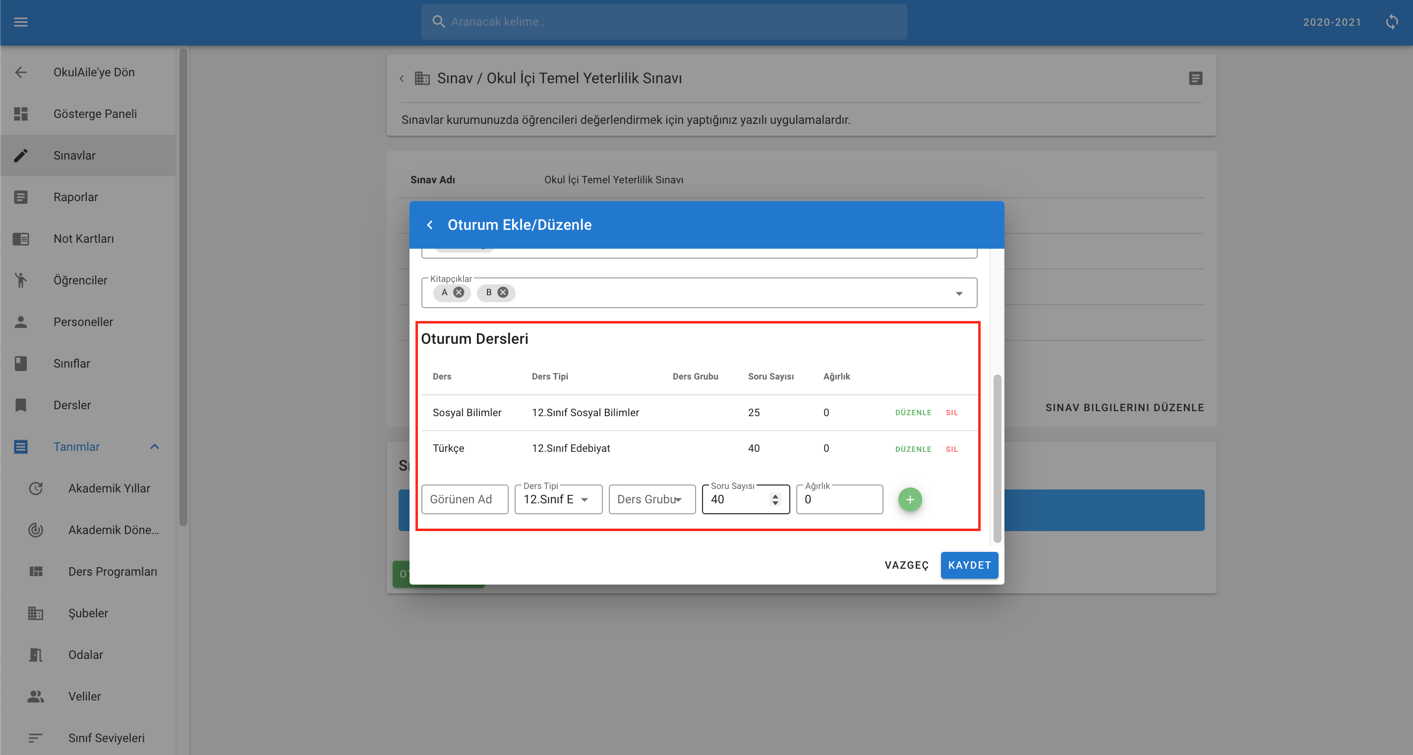Click the Odalar door icon

pyautogui.click(x=36, y=655)
